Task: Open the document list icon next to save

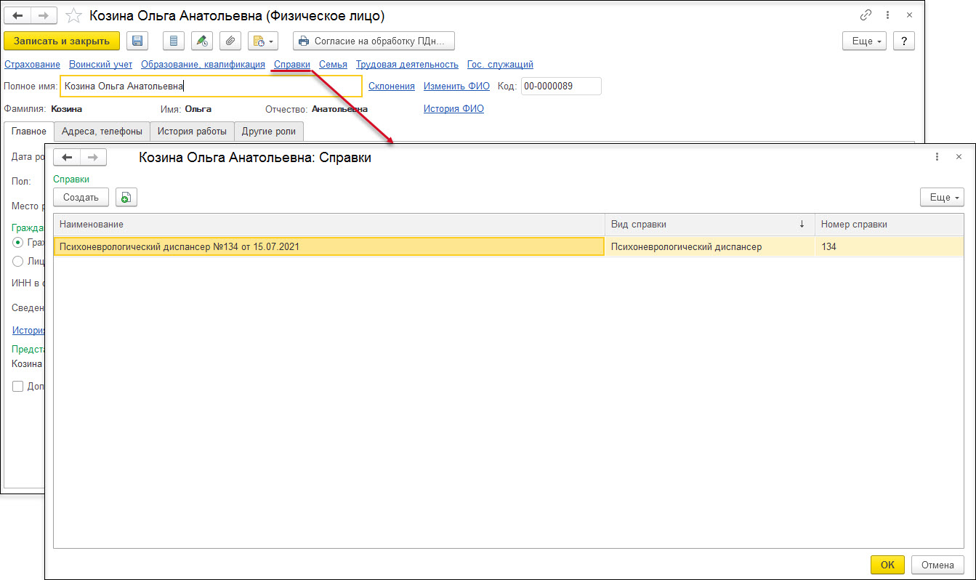Action: pos(174,41)
